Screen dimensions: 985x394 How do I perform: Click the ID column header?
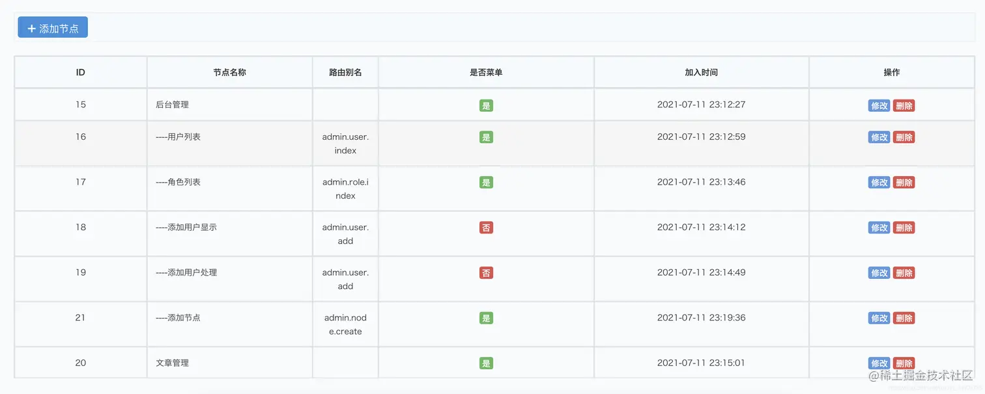pyautogui.click(x=81, y=72)
